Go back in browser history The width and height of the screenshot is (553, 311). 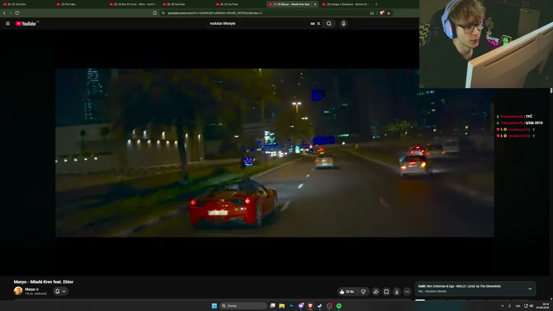(x=4, y=13)
